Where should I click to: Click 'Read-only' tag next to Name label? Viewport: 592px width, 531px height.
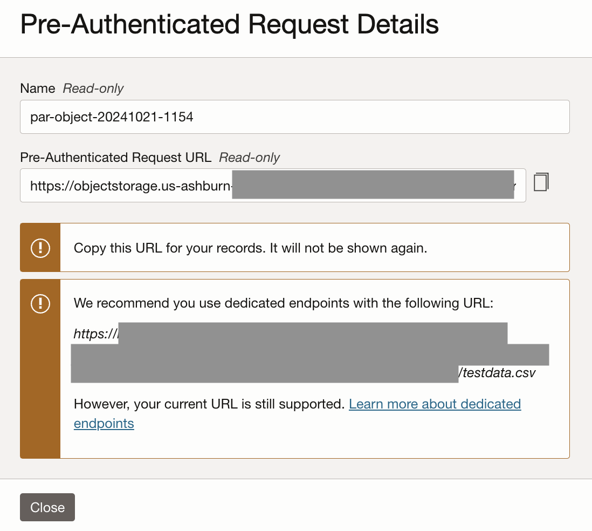click(93, 88)
